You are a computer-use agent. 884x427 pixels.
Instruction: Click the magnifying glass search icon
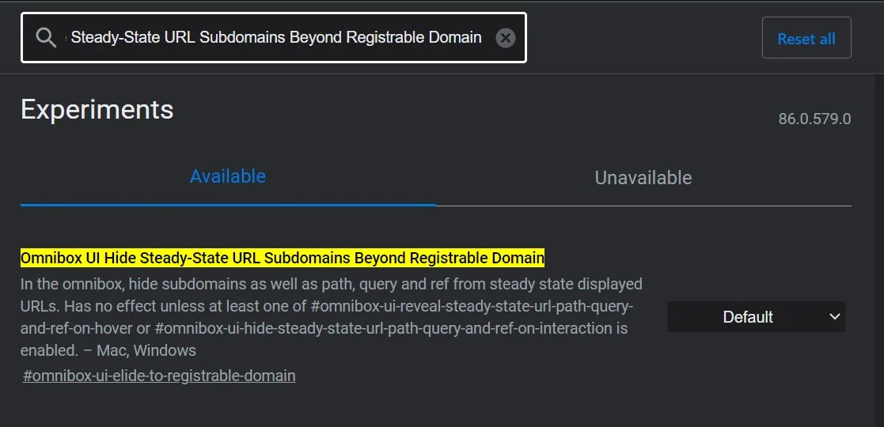[46, 37]
